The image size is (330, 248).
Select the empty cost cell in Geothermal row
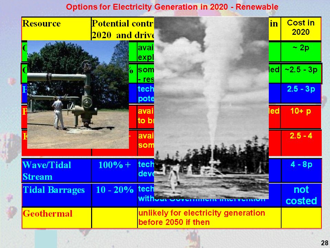(x=301, y=218)
